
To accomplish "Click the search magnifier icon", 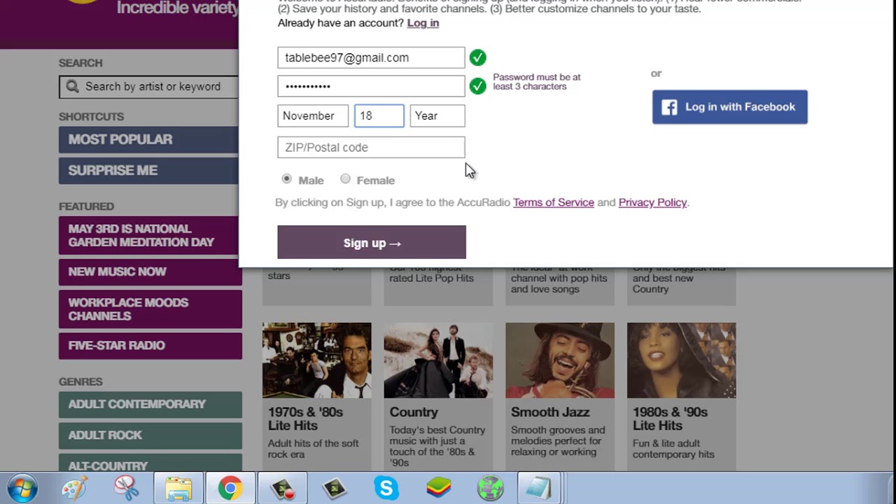I will [72, 87].
